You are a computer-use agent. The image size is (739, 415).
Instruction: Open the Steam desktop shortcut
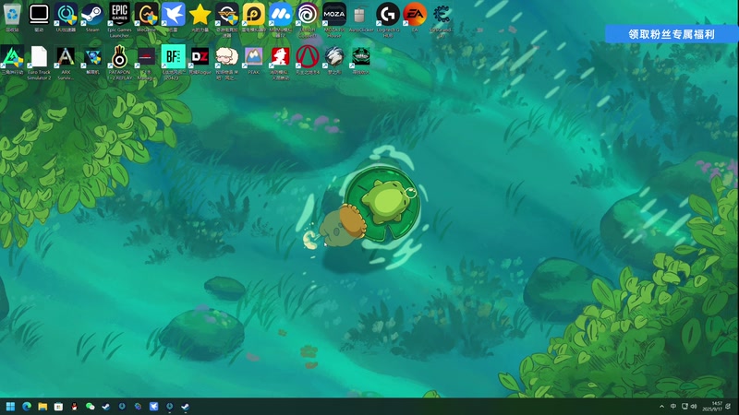(x=92, y=17)
